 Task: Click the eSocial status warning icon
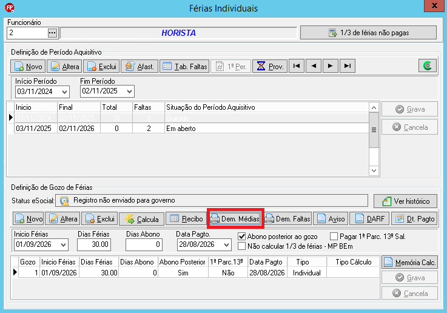tap(64, 201)
